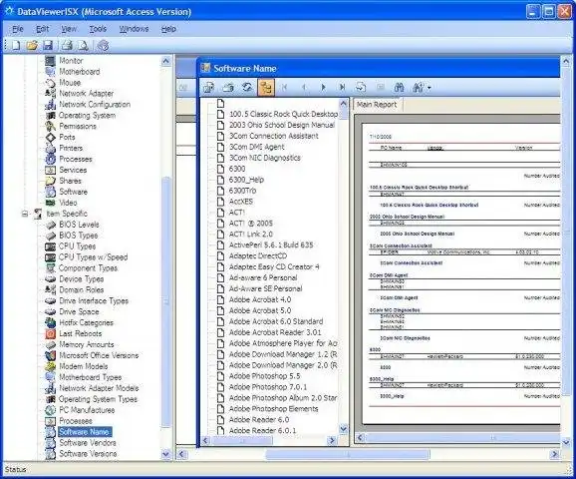This screenshot has height=479, width=576.
Task: Open the View menu
Action: pos(69,29)
